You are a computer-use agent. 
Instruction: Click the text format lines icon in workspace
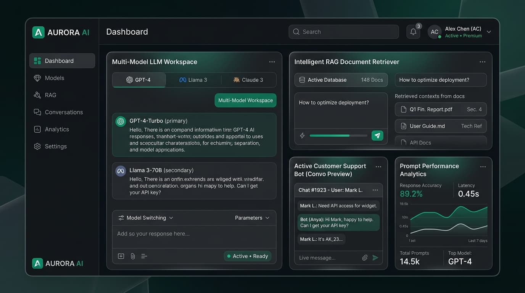(144, 256)
